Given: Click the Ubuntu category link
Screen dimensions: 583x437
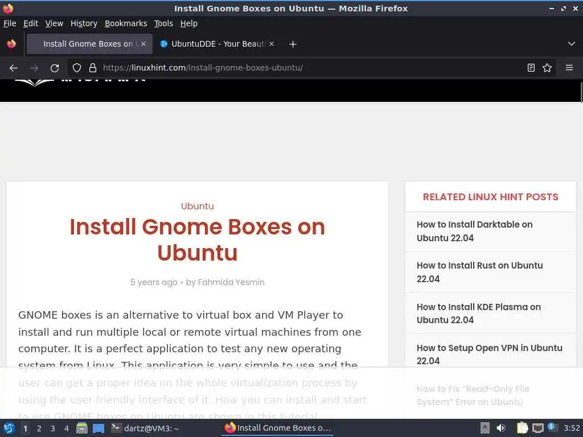Looking at the screenshot, I should tap(198, 206).
